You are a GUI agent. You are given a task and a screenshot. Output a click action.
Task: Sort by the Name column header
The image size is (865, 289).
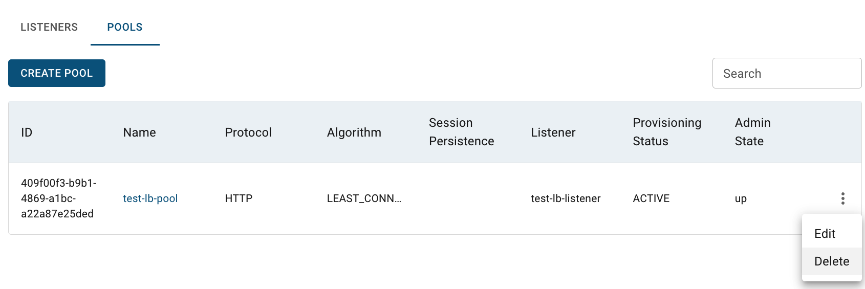(x=140, y=132)
